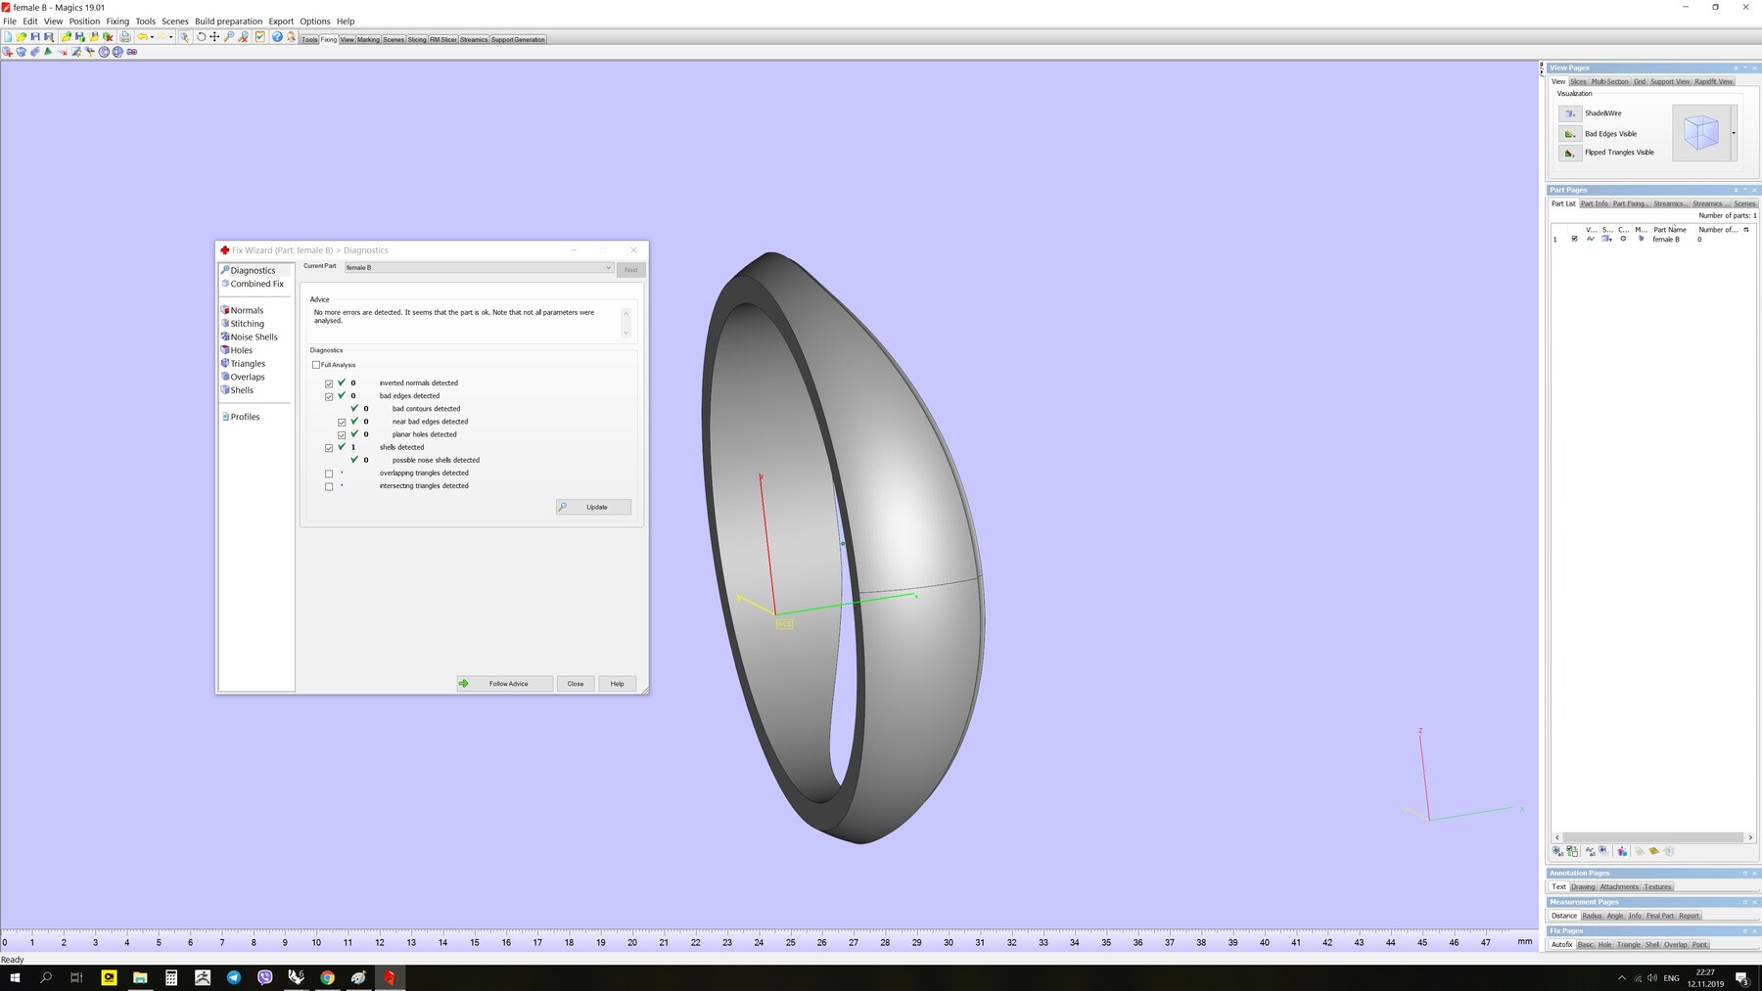
Task: Open the Fixing menu
Action: (x=117, y=21)
